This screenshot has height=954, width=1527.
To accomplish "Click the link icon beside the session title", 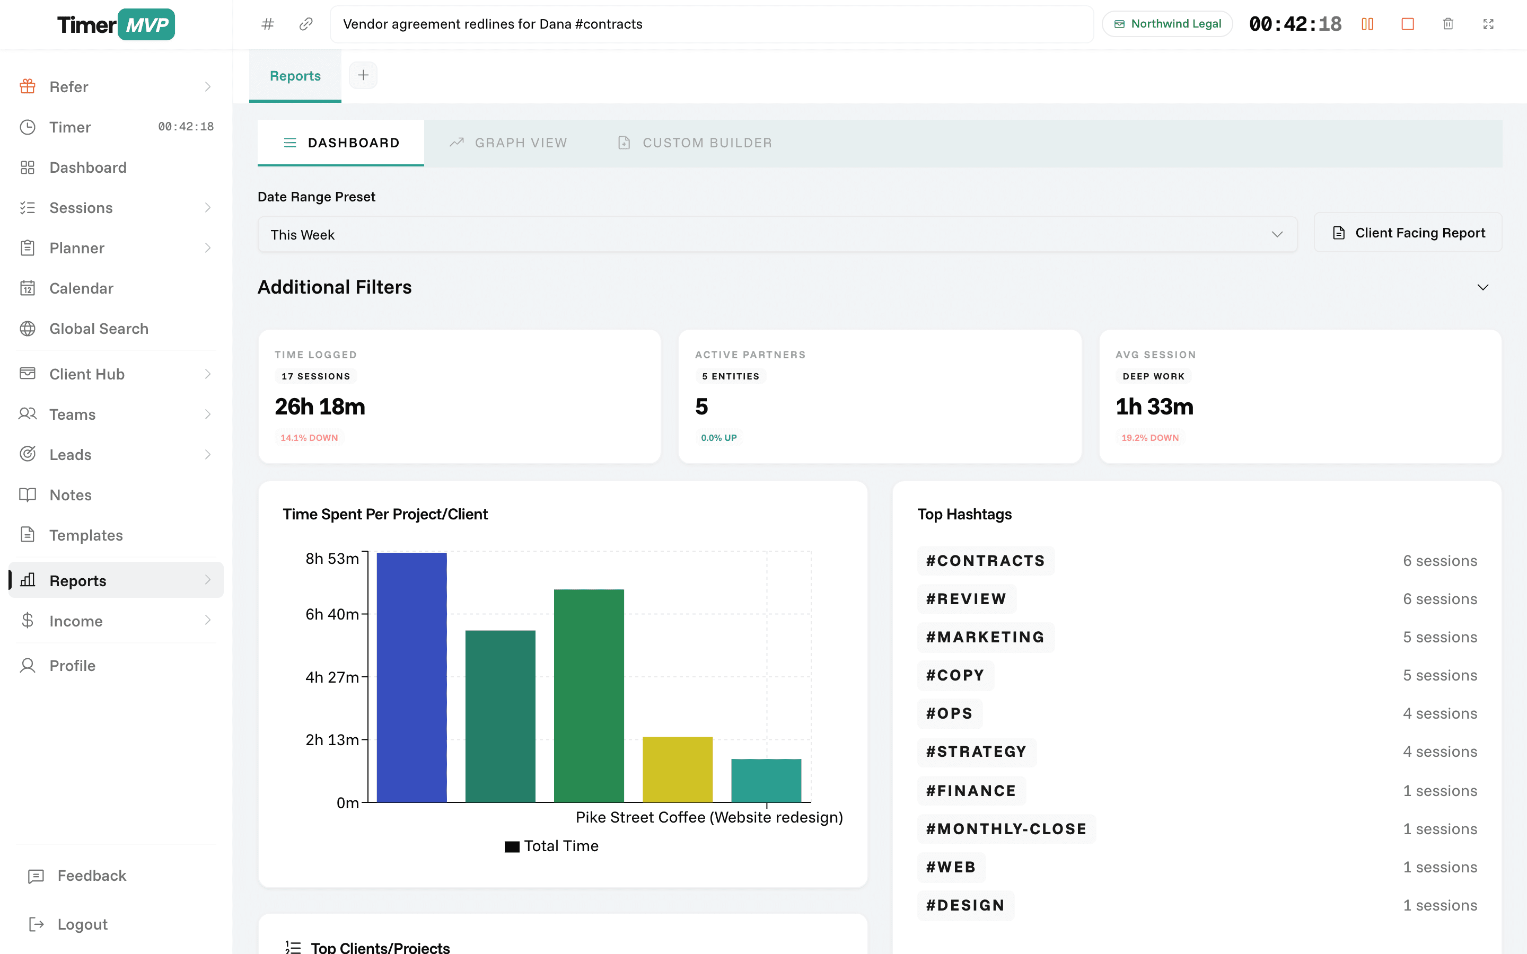I will point(306,24).
